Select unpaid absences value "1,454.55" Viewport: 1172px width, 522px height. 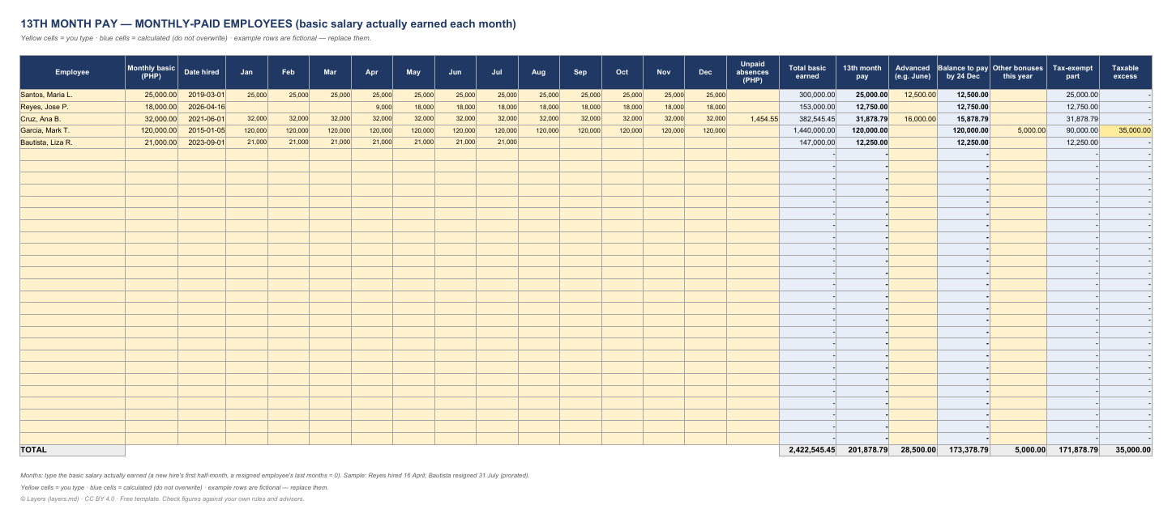[753, 118]
